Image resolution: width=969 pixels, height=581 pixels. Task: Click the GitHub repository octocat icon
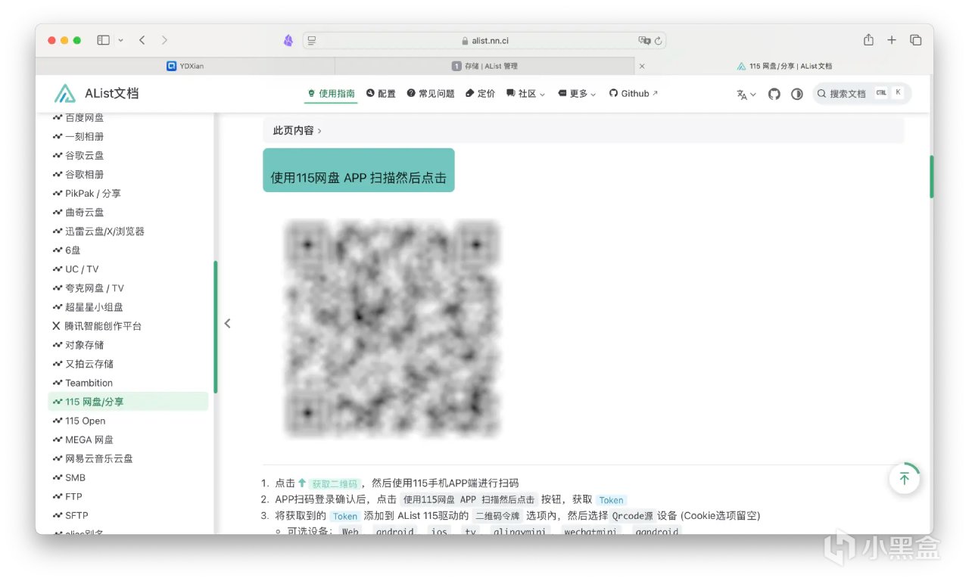(x=774, y=94)
